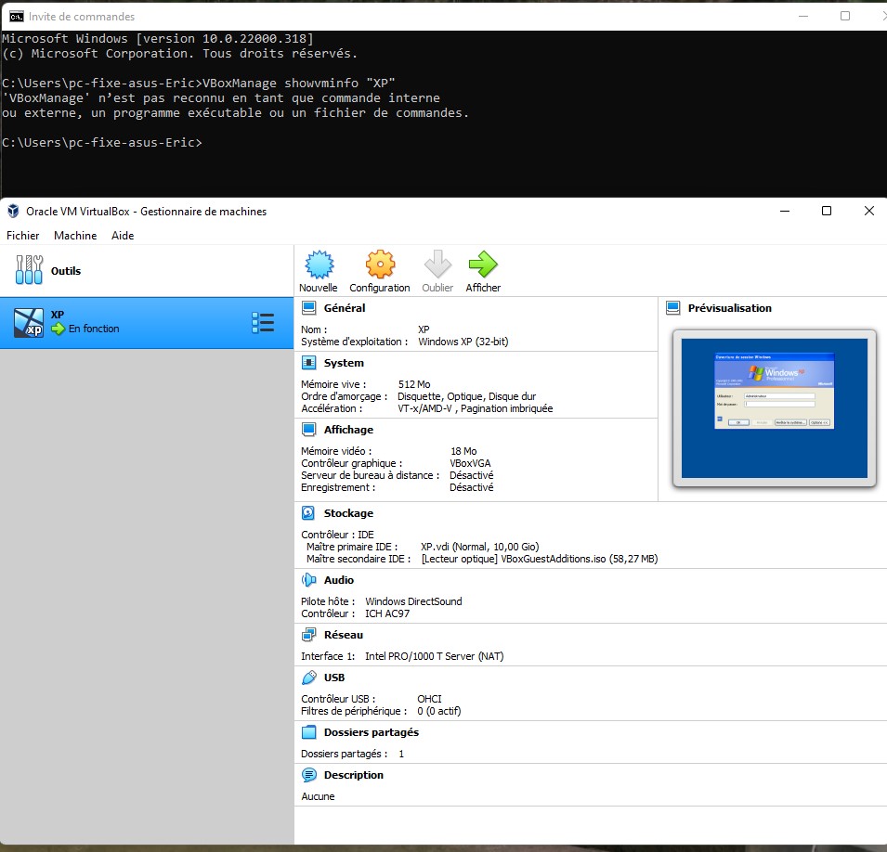
Task: Click the command prompt input line
Action: (x=102, y=143)
